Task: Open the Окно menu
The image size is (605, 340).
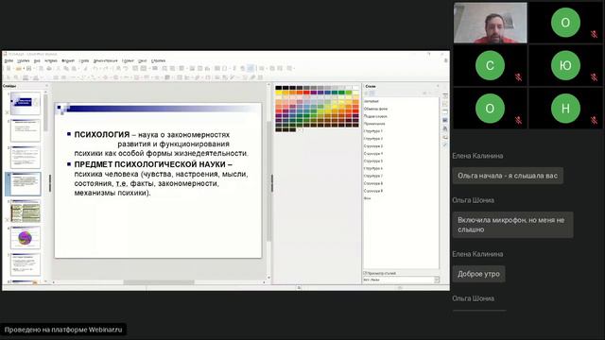Action: [x=143, y=60]
